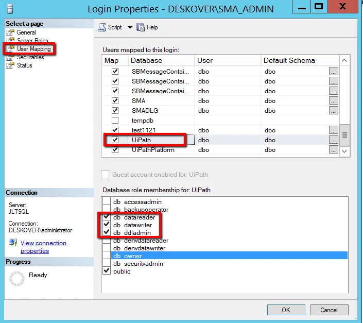Open the Script dropdown arrow
Viewport: 363px width, 323px height.
[130, 27]
